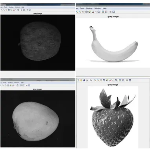Enable Rotate 3D in strawberry window

(104, 80)
